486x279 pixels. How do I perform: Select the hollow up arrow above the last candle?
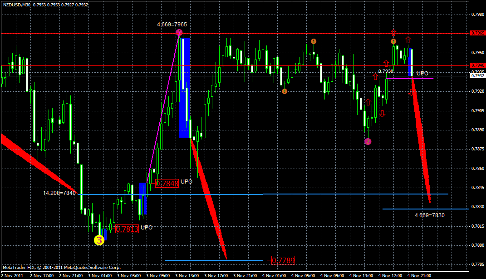click(408, 40)
